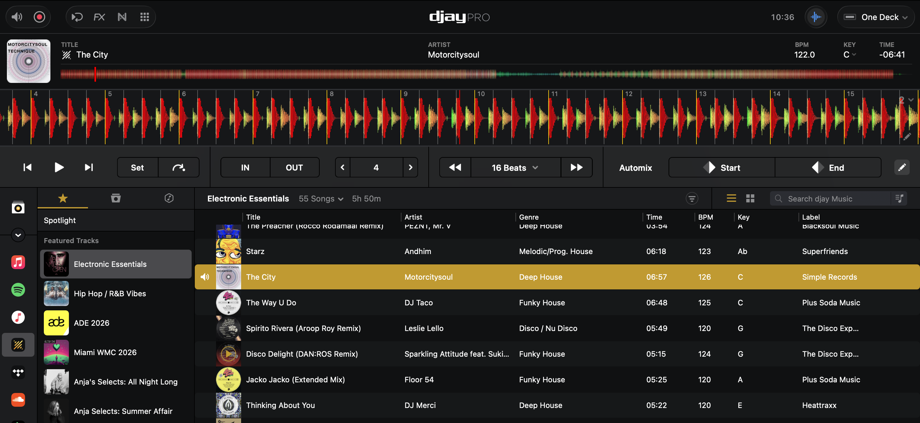The width and height of the screenshot is (920, 423).
Task: Click the blue waveform audio indicator icon
Action: click(816, 17)
